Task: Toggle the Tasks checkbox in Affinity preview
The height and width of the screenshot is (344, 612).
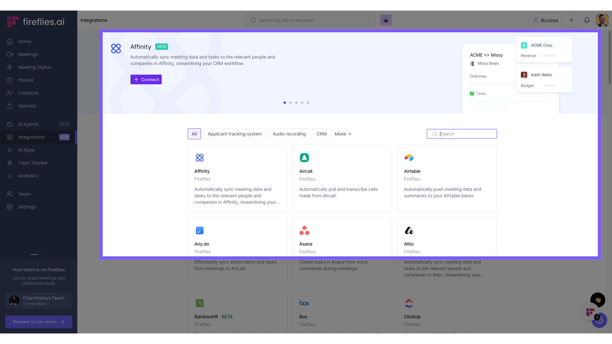Action: 472,94
